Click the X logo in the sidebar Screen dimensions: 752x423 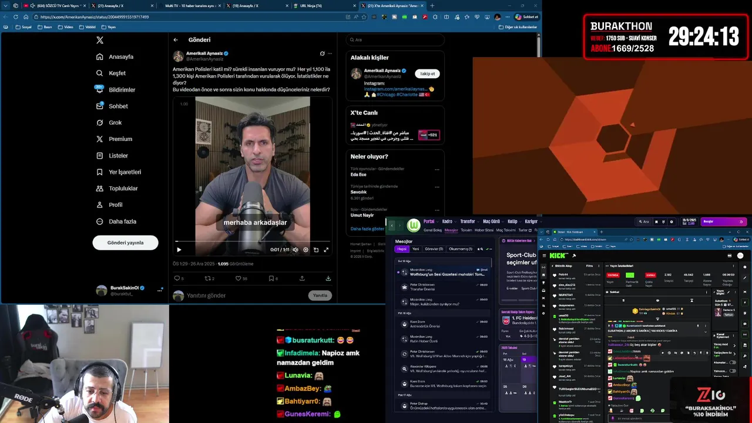tap(100, 40)
